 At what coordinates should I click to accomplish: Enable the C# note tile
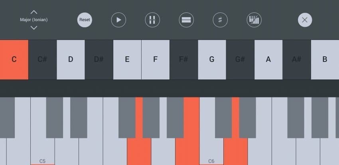[42, 60]
